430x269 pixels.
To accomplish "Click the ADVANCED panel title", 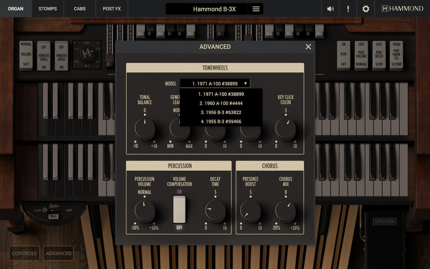I will (x=215, y=47).
